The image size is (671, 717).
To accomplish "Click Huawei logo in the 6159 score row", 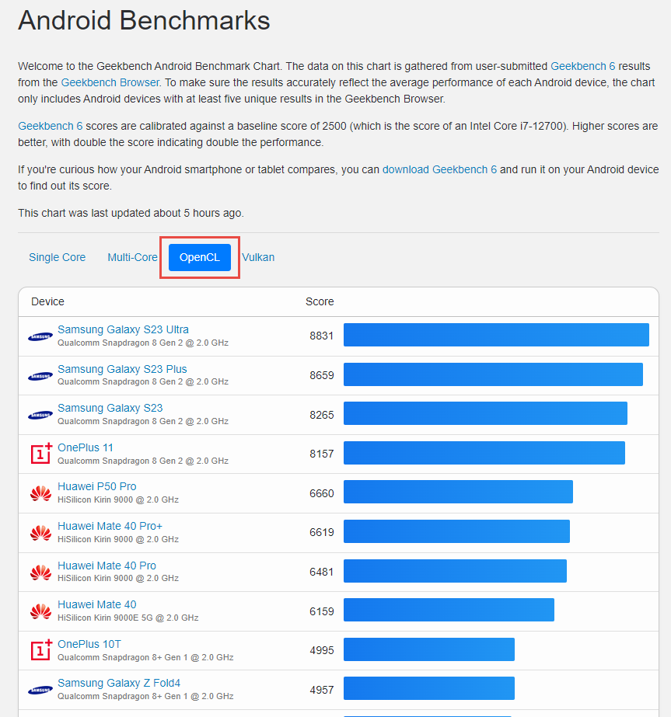I will tap(40, 611).
